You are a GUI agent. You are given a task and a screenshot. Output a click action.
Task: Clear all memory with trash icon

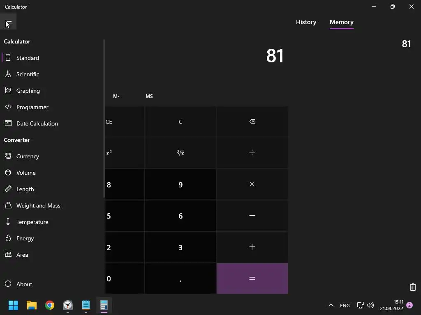[413, 287]
